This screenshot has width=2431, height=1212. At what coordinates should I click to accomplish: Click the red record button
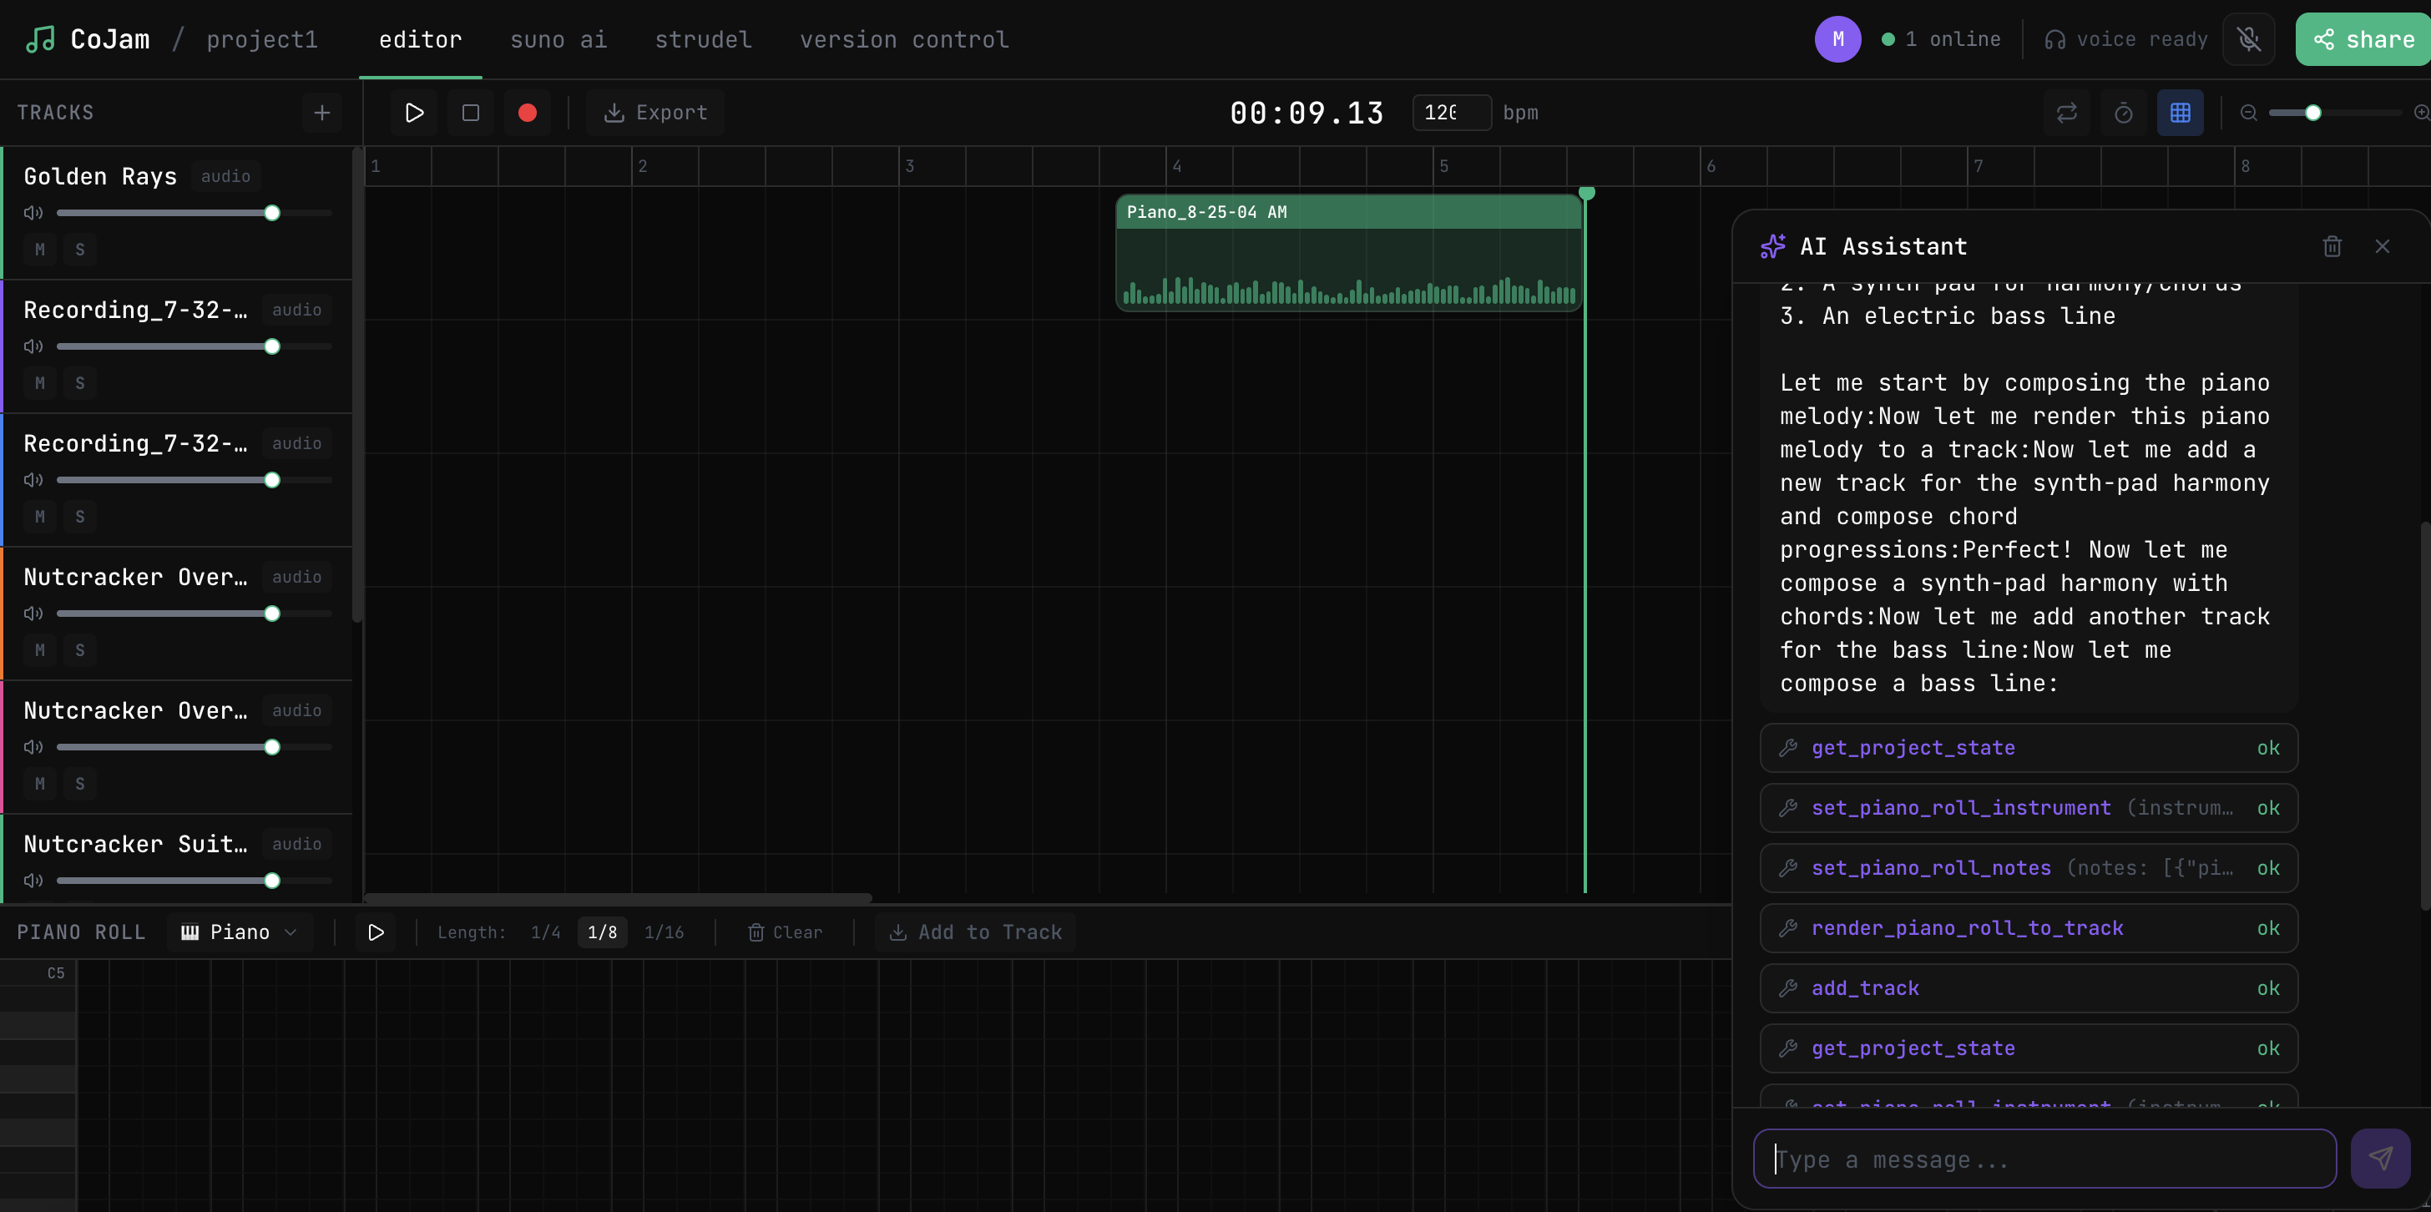click(527, 114)
